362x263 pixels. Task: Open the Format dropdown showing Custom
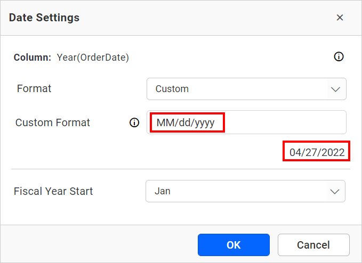point(246,89)
